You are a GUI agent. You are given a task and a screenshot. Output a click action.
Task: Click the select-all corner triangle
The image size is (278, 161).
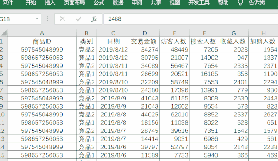click(x=3, y=33)
